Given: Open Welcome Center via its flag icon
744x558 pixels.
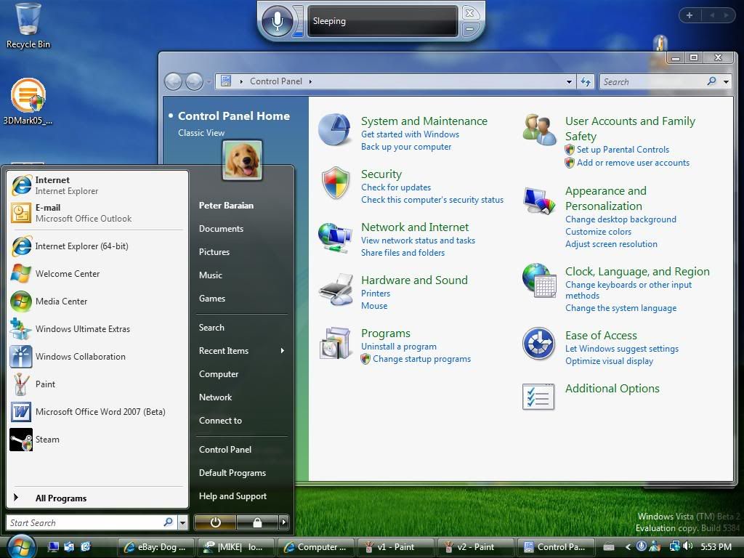Looking at the screenshot, I should point(21,274).
